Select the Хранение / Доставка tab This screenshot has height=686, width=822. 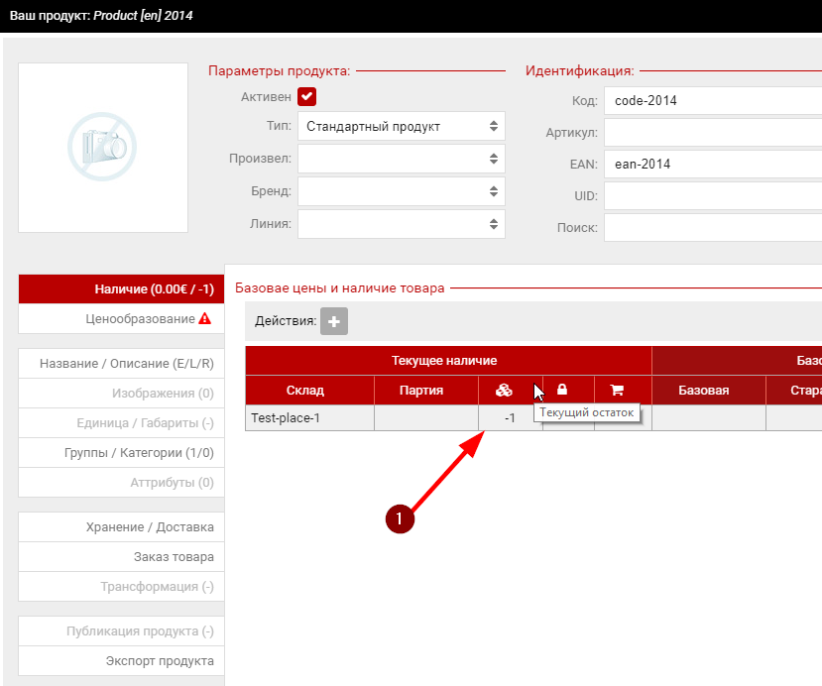coord(149,527)
